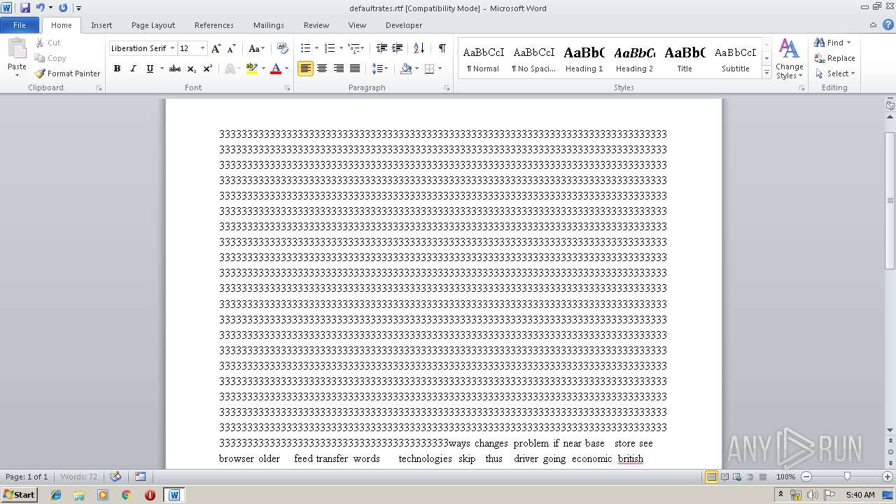Center the paragraph text
This screenshot has height=504, width=896.
point(322,69)
